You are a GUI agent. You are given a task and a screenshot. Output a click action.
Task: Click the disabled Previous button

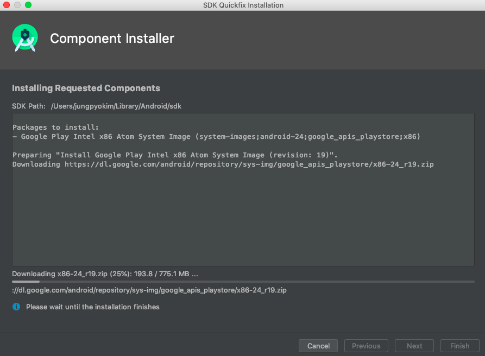click(366, 346)
